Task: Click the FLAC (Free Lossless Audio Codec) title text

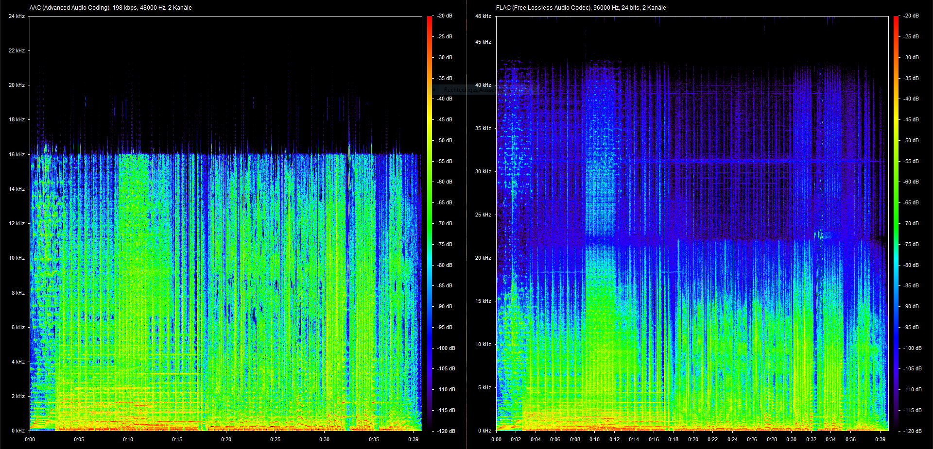Action: click(x=581, y=8)
